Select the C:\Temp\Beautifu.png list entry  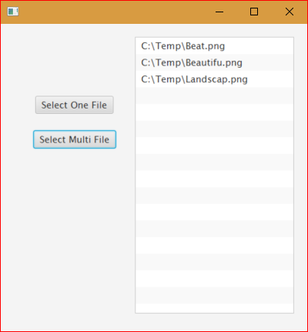(x=214, y=62)
